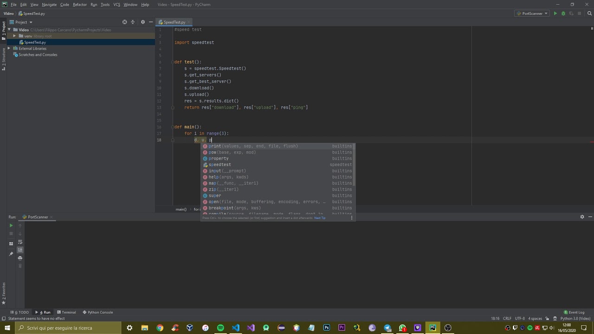Viewport: 594px width, 334px height.
Task: Run PortScanner with the green toolbar arrow
Action: pyautogui.click(x=555, y=13)
